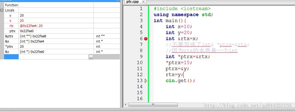The image size is (295, 111).
Task: Click 'using namespace std;' code line
Action: click(x=183, y=15)
